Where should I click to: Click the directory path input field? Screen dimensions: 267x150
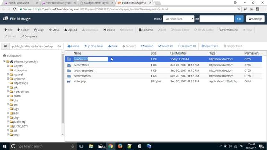click(32, 46)
